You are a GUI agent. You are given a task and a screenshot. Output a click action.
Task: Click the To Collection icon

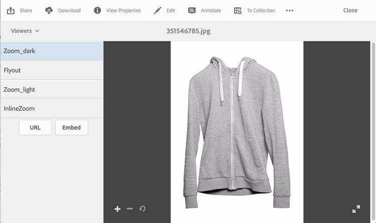pyautogui.click(x=238, y=11)
